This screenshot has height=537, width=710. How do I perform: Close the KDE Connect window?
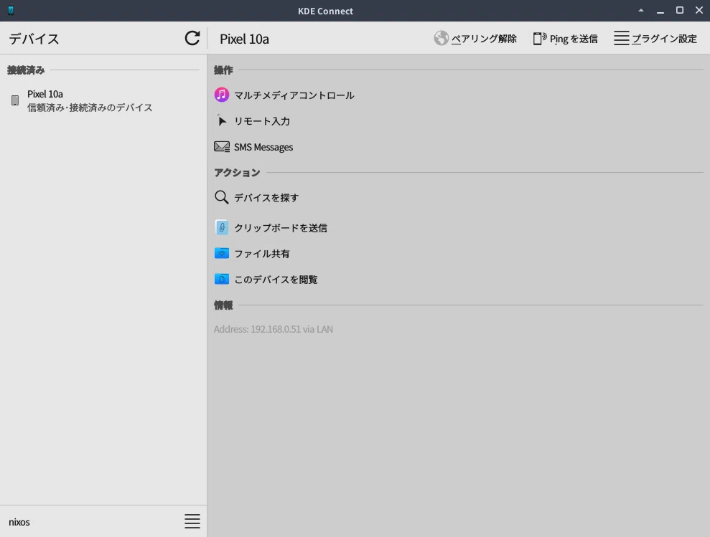pos(699,10)
